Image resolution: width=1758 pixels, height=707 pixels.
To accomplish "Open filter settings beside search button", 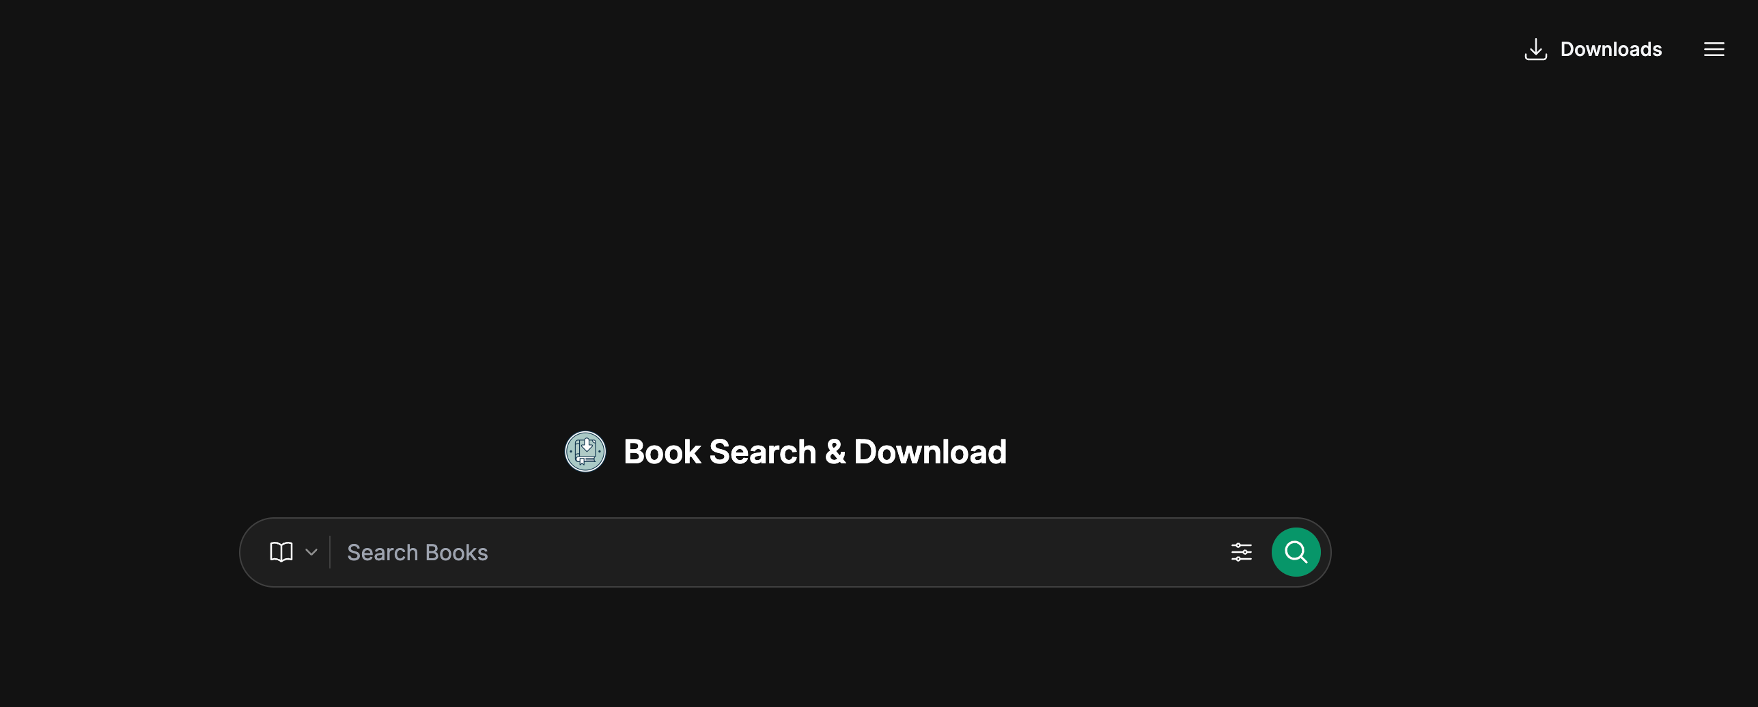I will [x=1241, y=552].
